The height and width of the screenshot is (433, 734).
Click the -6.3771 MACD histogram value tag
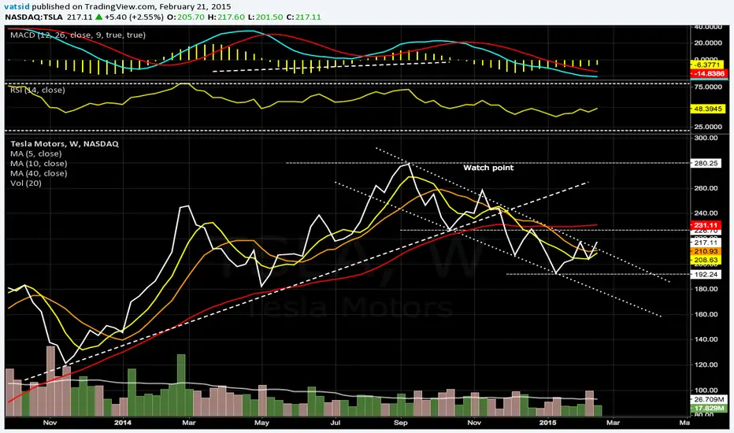pyautogui.click(x=708, y=65)
